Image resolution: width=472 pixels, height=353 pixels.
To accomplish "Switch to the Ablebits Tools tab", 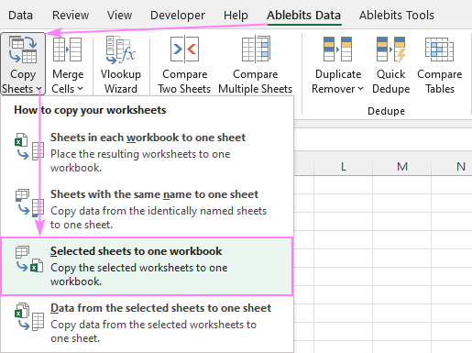I will [x=397, y=15].
